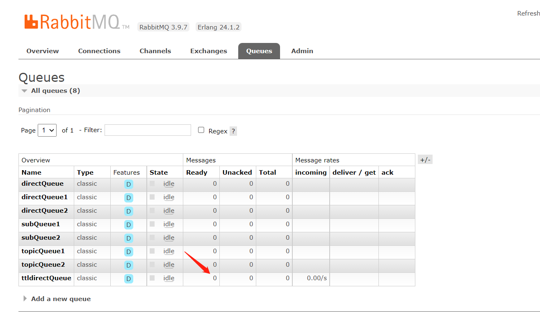
Task: Open the Regex help question mark
Action: (233, 131)
